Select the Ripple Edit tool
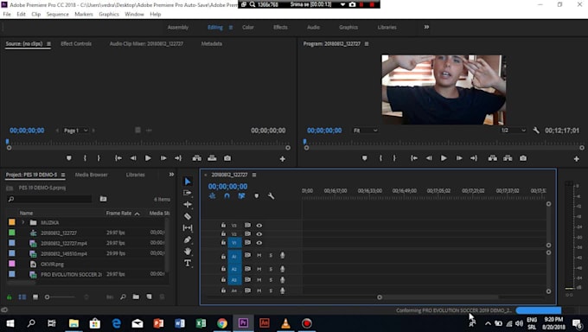The width and height of the screenshot is (588, 332). [188, 204]
